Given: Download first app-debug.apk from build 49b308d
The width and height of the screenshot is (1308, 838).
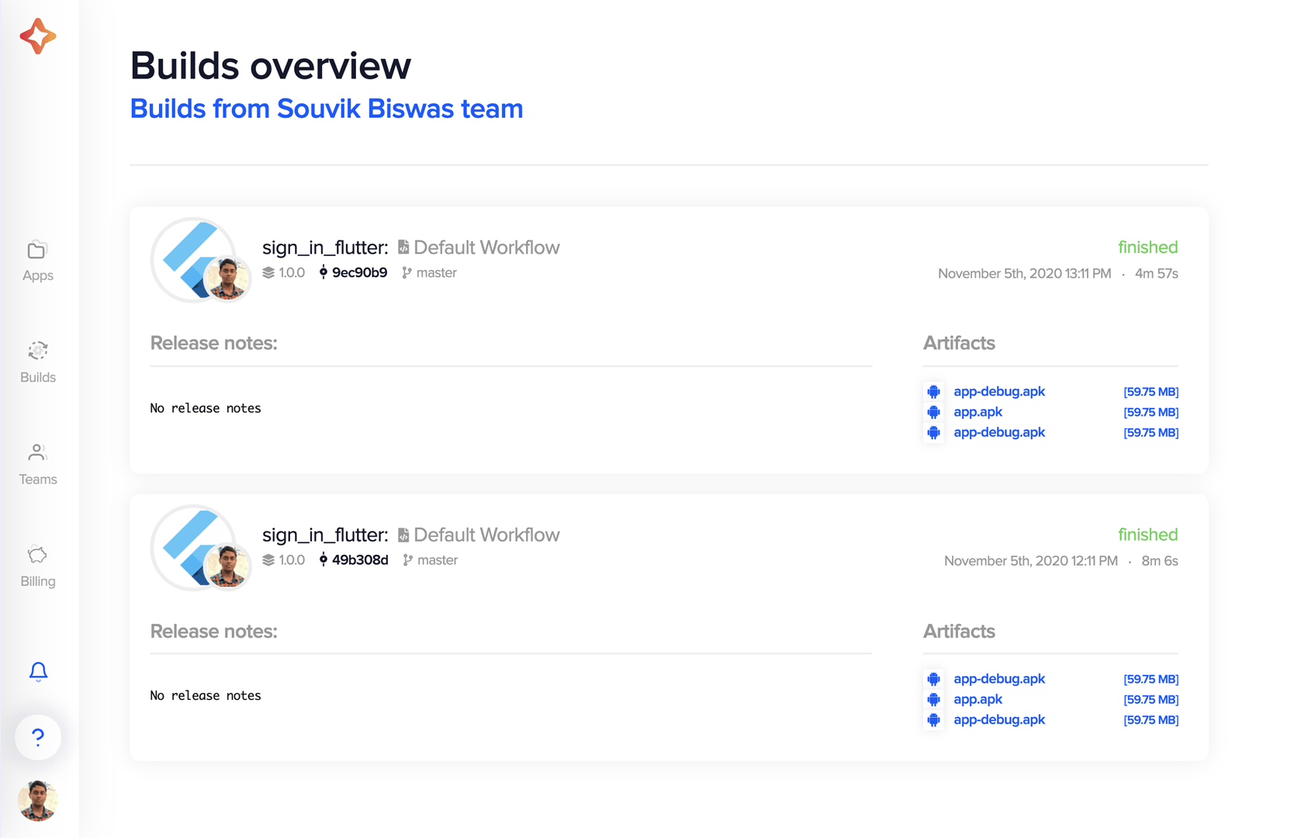Looking at the screenshot, I should pos(999,679).
